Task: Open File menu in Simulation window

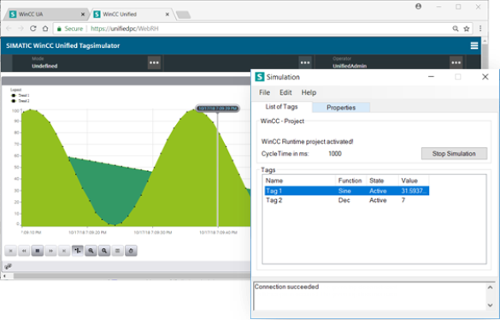Action: click(x=264, y=92)
